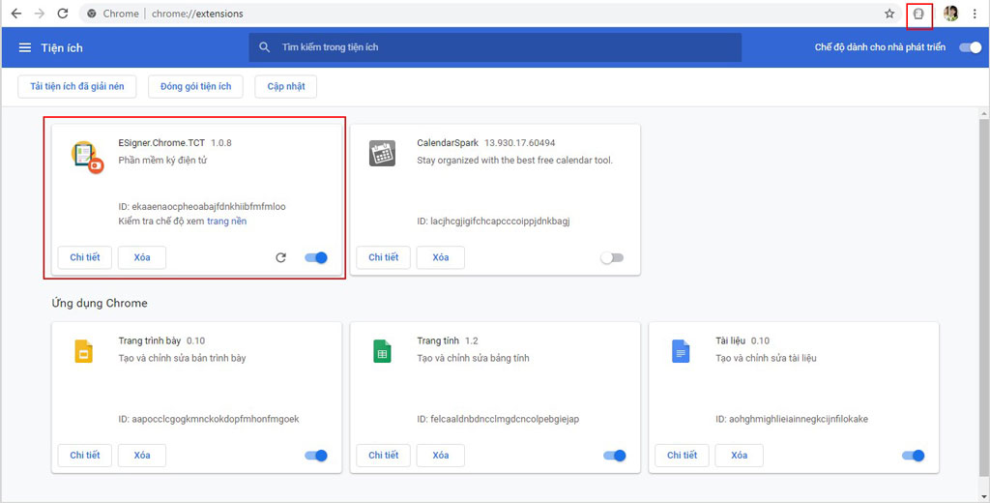
Task: Open the ESigner extension icon in toolbar
Action: point(918,14)
